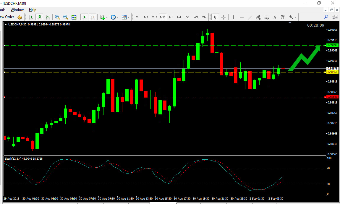
Task: Zoom in the chart with magnifier plus
Action: [57, 17]
